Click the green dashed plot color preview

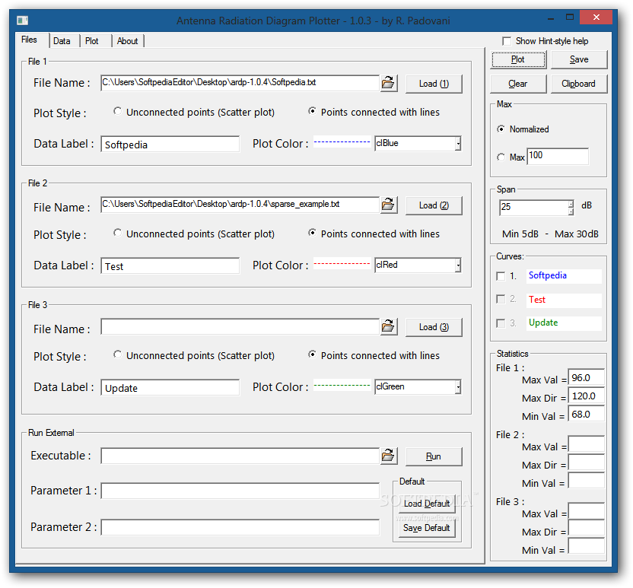[342, 386]
